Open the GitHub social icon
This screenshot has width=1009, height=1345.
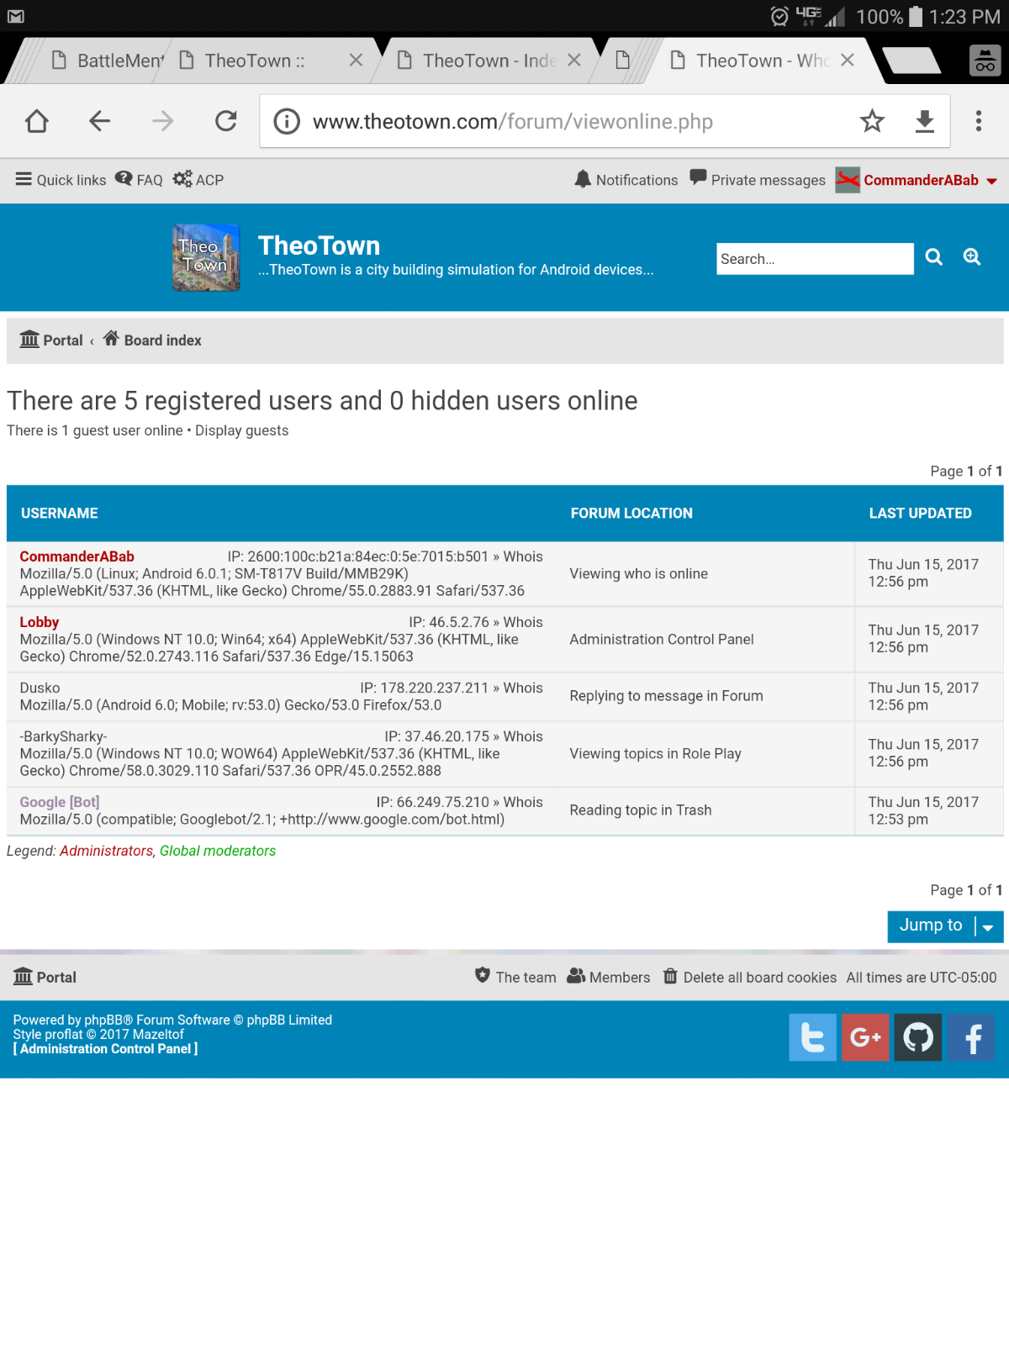[918, 1037]
